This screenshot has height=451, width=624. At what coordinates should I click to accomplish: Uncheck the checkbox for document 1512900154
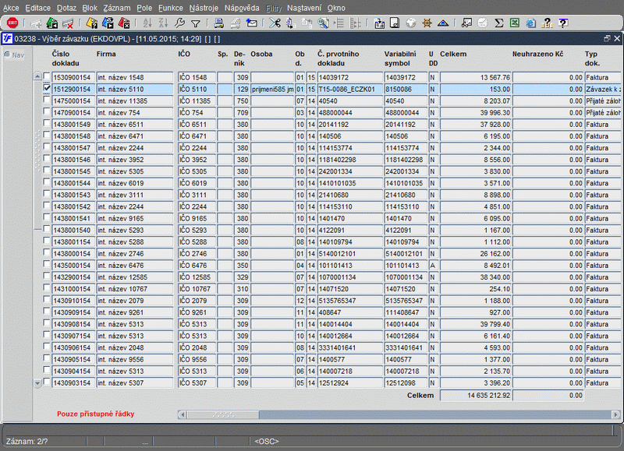pyautogui.click(x=47, y=88)
